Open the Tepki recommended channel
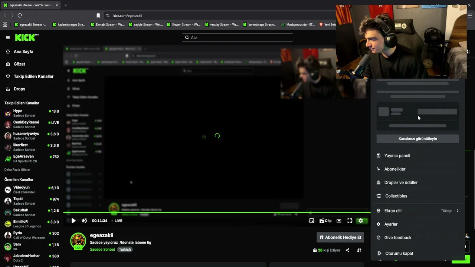 click(x=32, y=201)
